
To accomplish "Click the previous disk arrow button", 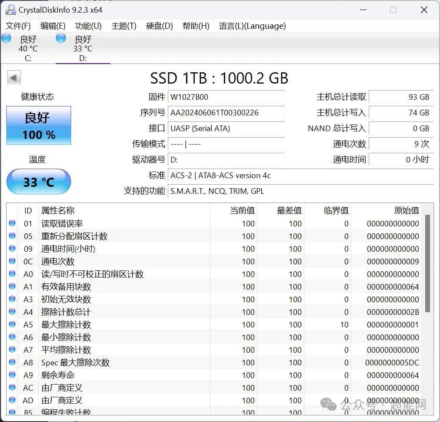I will point(14,78).
